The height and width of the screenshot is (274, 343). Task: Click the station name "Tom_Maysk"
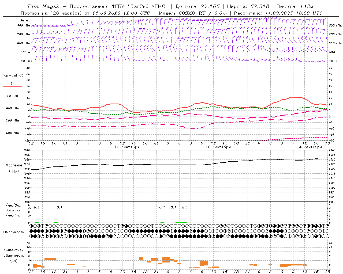click(43, 6)
